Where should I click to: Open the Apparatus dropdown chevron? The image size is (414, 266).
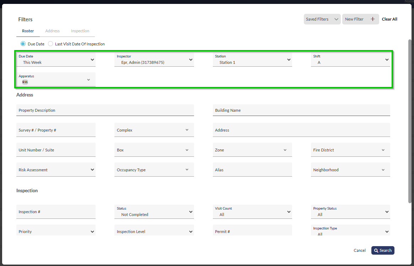[88, 80]
